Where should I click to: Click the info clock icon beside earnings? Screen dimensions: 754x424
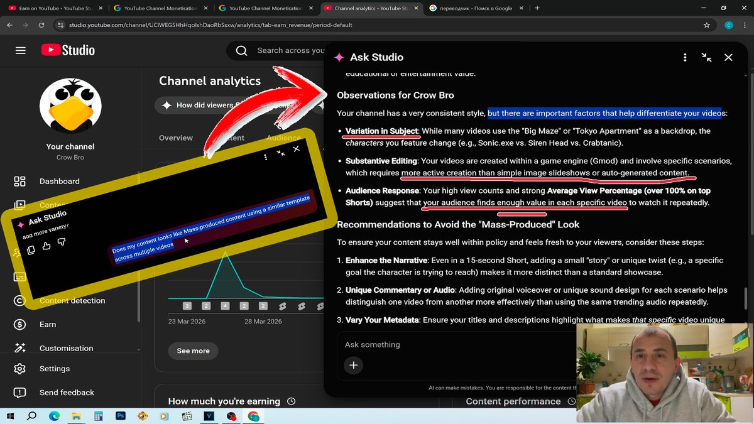point(291,401)
